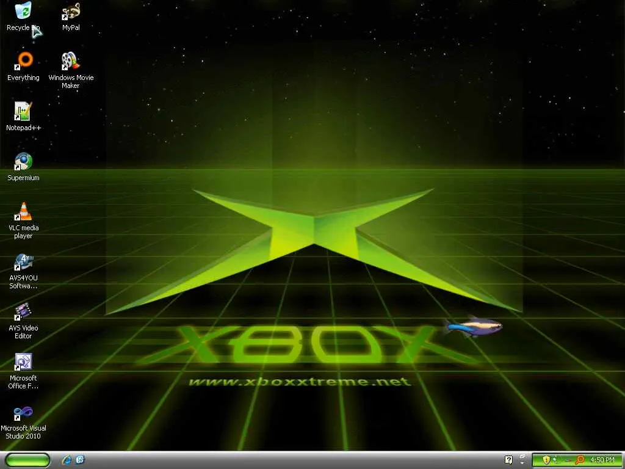Select the VLC media player icon
The image size is (625, 469).
click(23, 220)
